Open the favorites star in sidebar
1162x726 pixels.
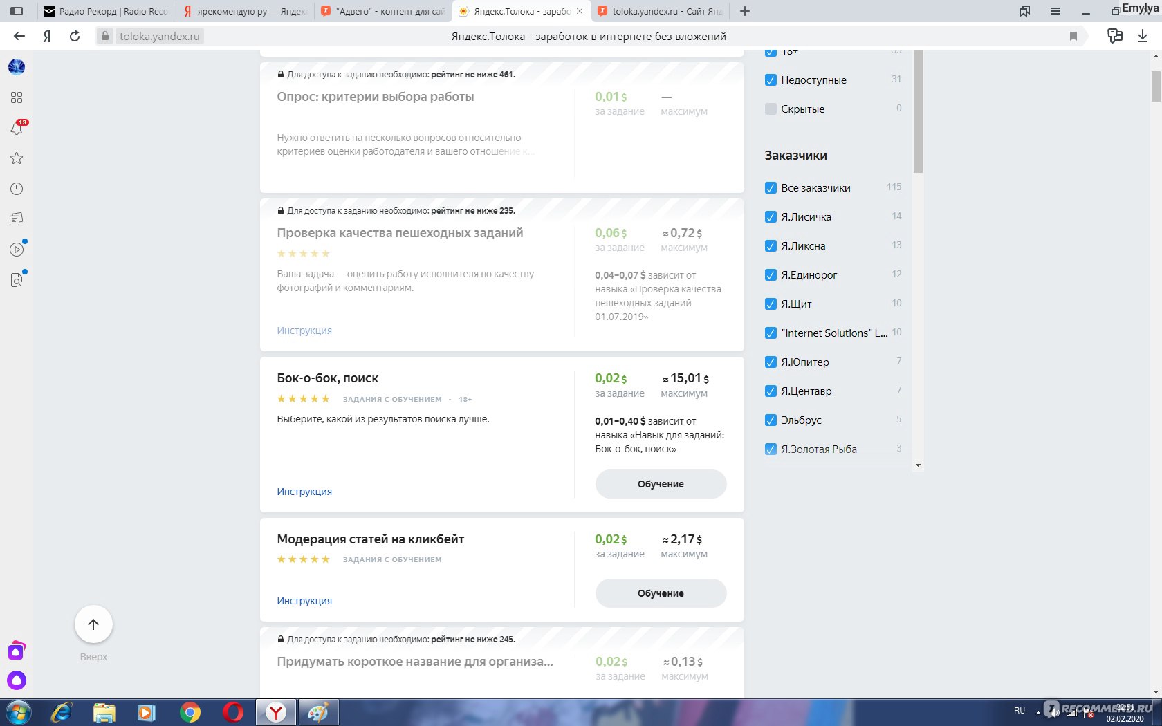click(17, 158)
